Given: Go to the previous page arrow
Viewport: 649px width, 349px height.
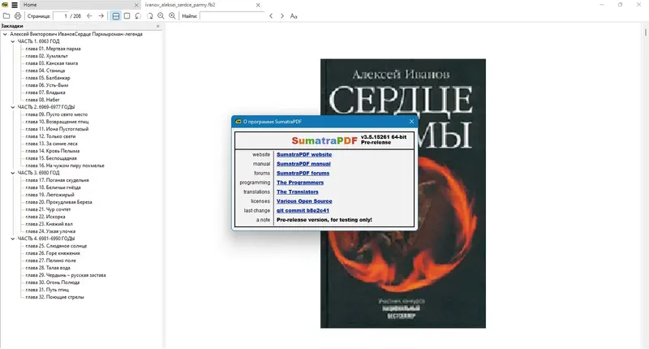Looking at the screenshot, I should [89, 15].
